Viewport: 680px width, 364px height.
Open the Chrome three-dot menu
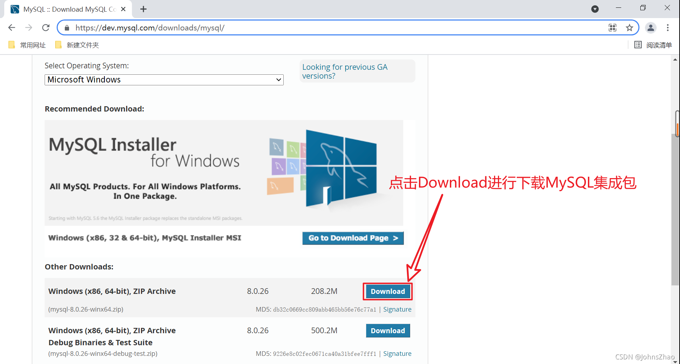pos(668,28)
